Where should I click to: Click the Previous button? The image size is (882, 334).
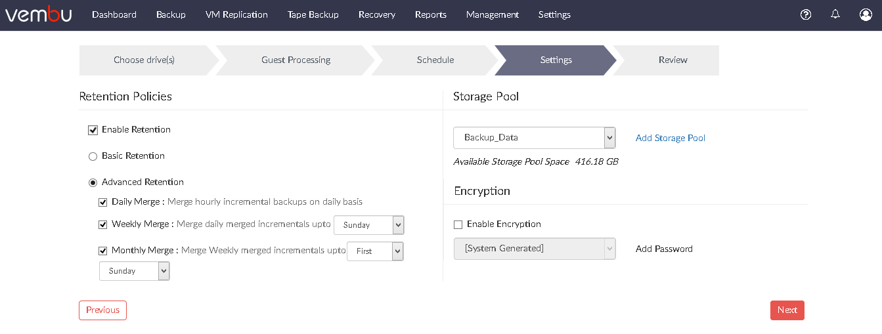(102, 310)
